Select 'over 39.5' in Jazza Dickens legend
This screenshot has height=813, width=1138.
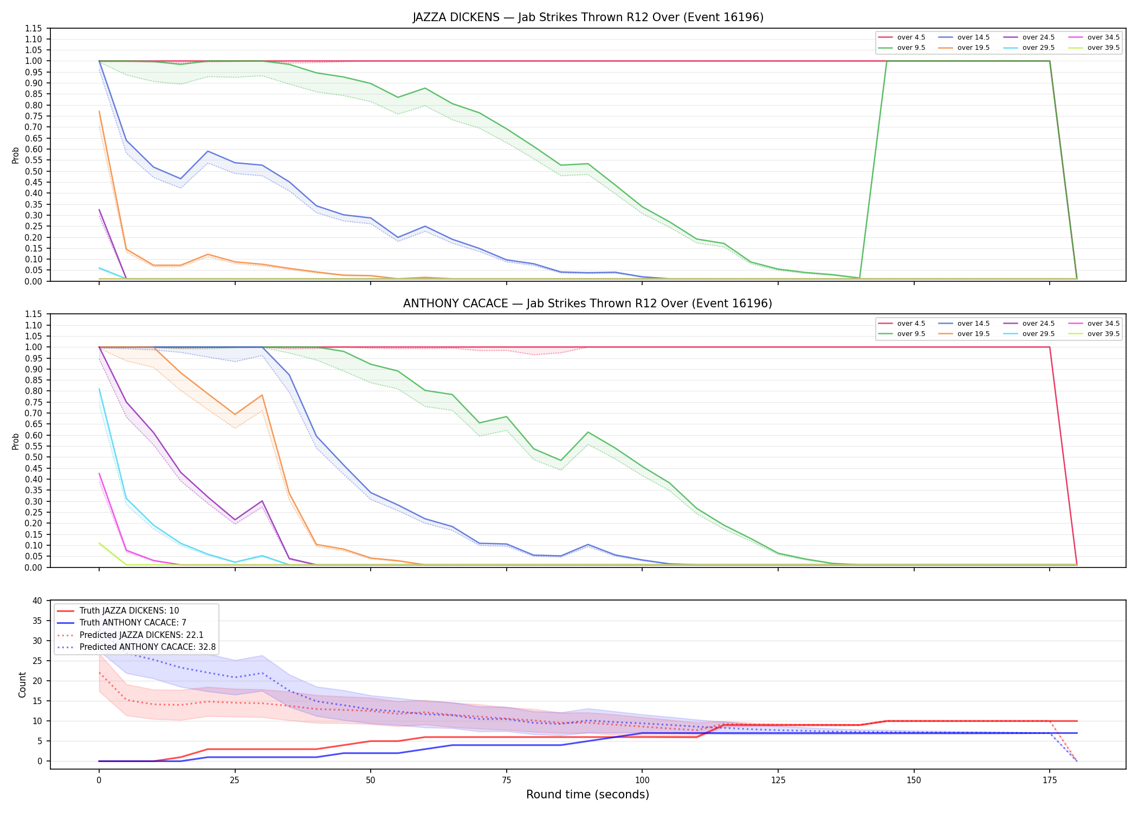1094,48
